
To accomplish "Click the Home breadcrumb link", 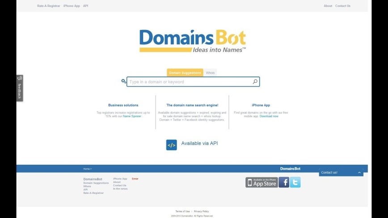I will [x=86, y=169].
